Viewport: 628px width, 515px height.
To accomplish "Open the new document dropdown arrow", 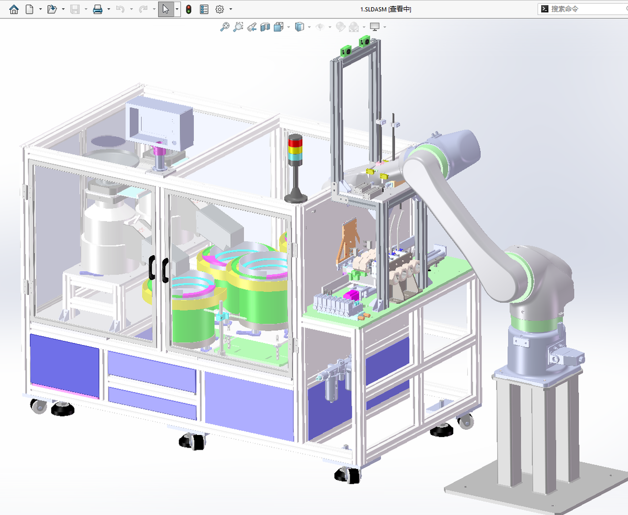I will [40, 9].
